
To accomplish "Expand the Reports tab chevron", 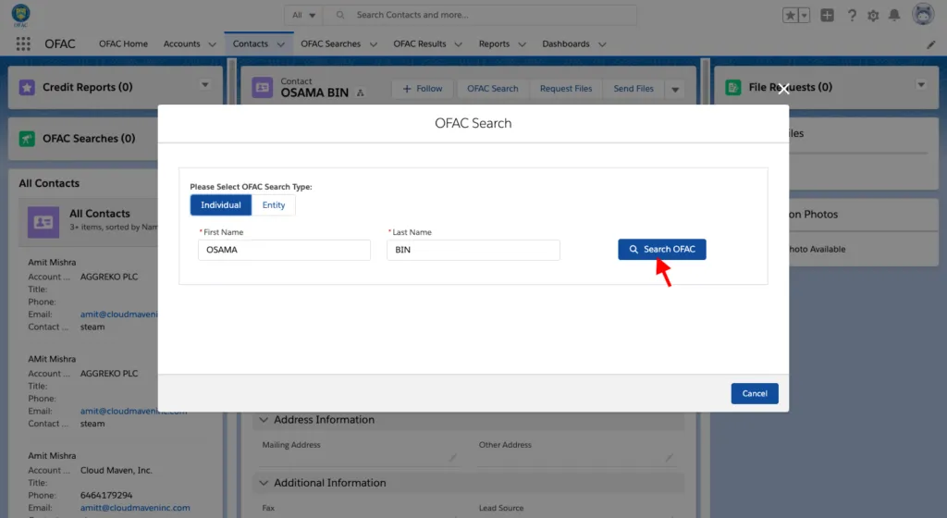I will pos(523,44).
